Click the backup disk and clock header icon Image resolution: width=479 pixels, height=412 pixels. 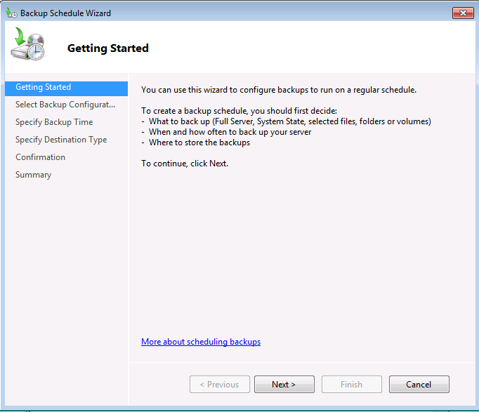(x=28, y=46)
